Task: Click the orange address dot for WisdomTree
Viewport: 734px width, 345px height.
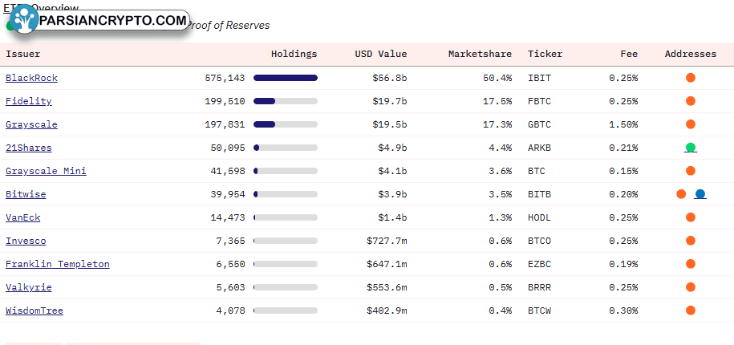Action: pyautogui.click(x=691, y=310)
